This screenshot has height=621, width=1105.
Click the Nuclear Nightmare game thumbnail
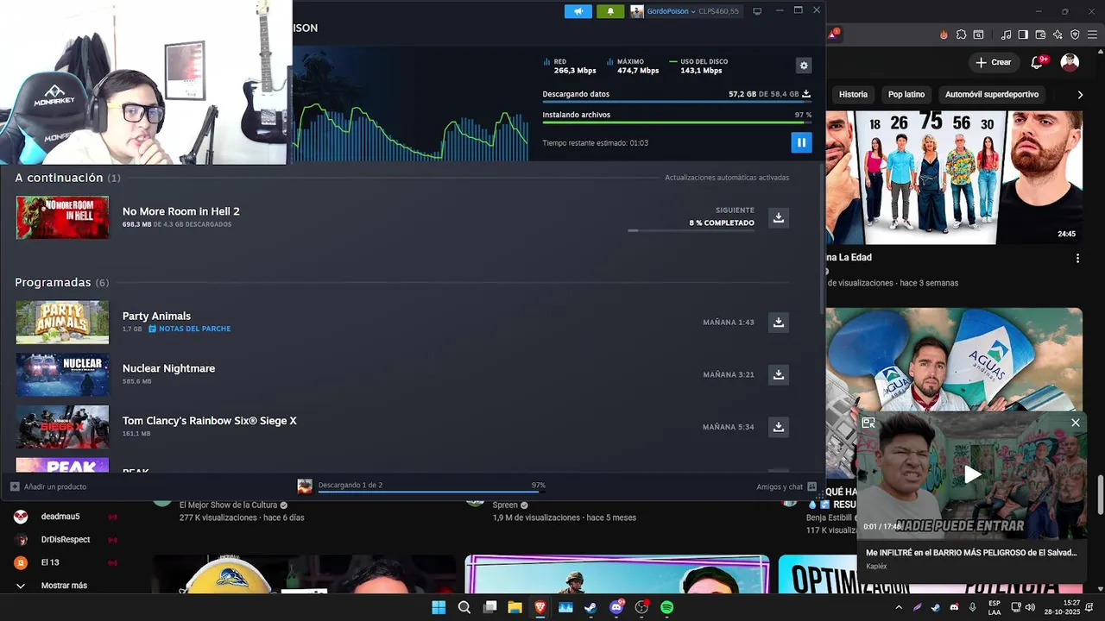coord(62,374)
